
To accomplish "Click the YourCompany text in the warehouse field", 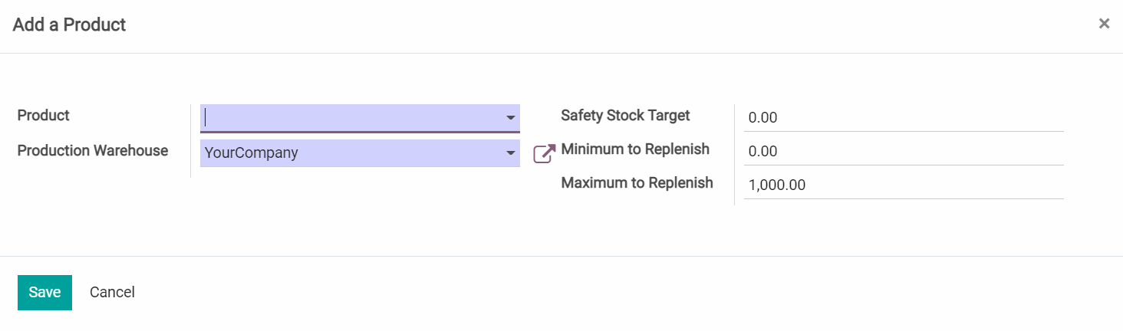I will 251,153.
